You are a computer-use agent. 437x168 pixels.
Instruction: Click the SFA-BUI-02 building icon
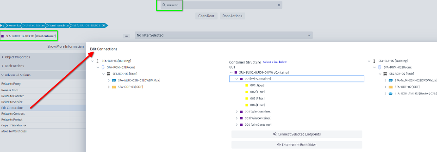[375, 61]
